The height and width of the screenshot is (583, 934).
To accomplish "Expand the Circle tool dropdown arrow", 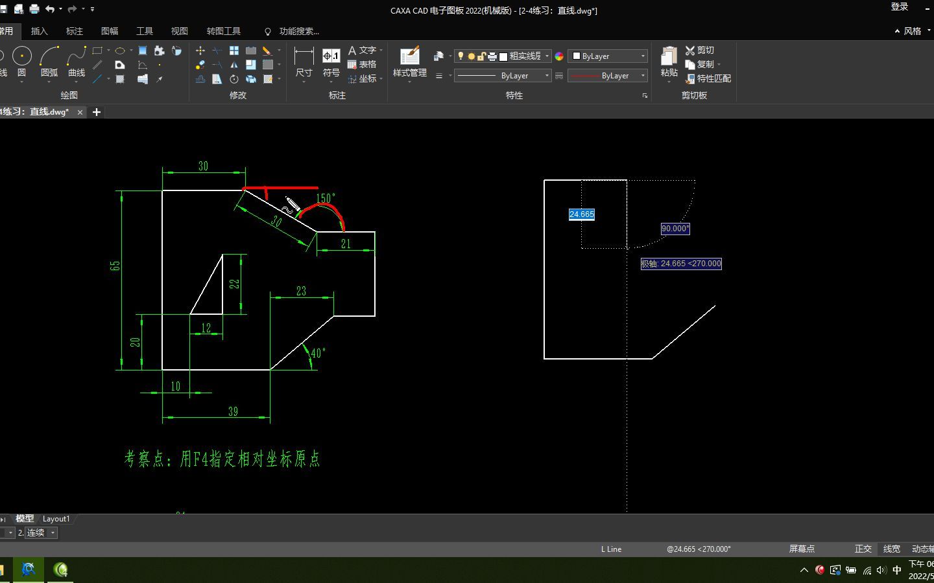I will coord(21,82).
